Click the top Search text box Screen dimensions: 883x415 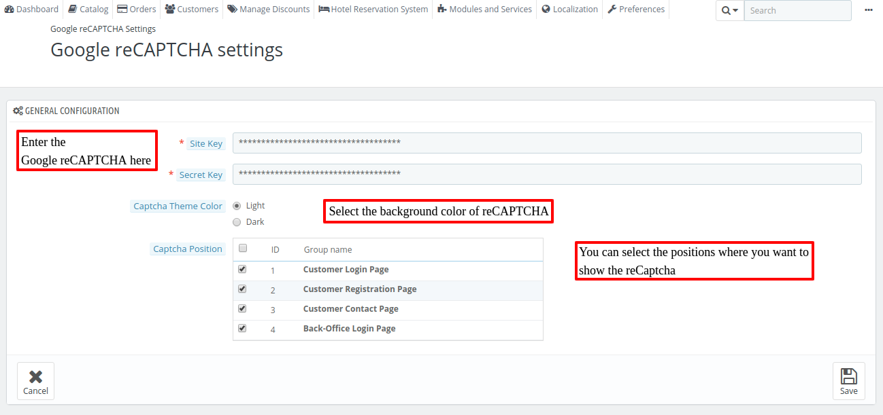(x=797, y=10)
